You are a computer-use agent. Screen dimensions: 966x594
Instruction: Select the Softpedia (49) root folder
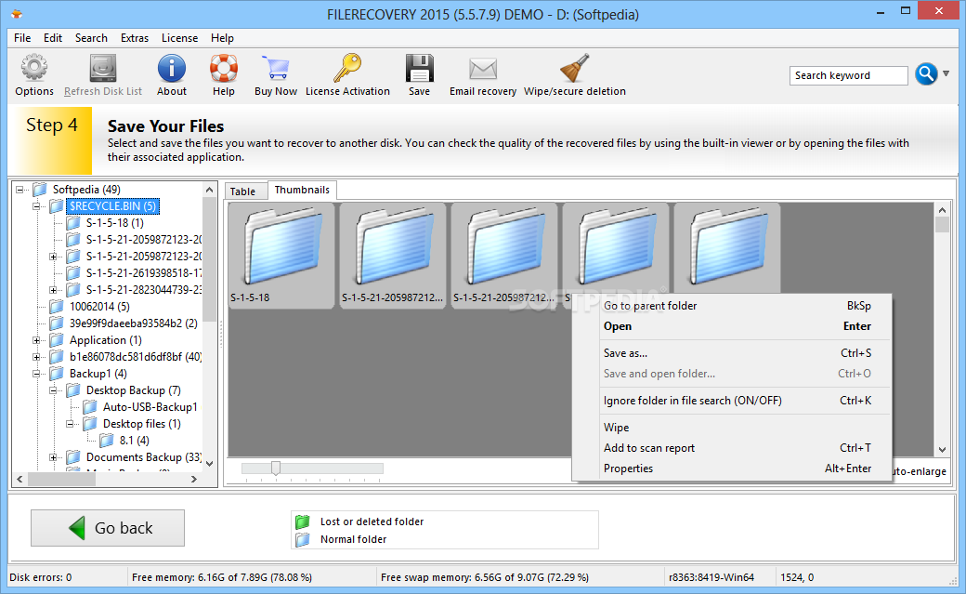pos(86,190)
